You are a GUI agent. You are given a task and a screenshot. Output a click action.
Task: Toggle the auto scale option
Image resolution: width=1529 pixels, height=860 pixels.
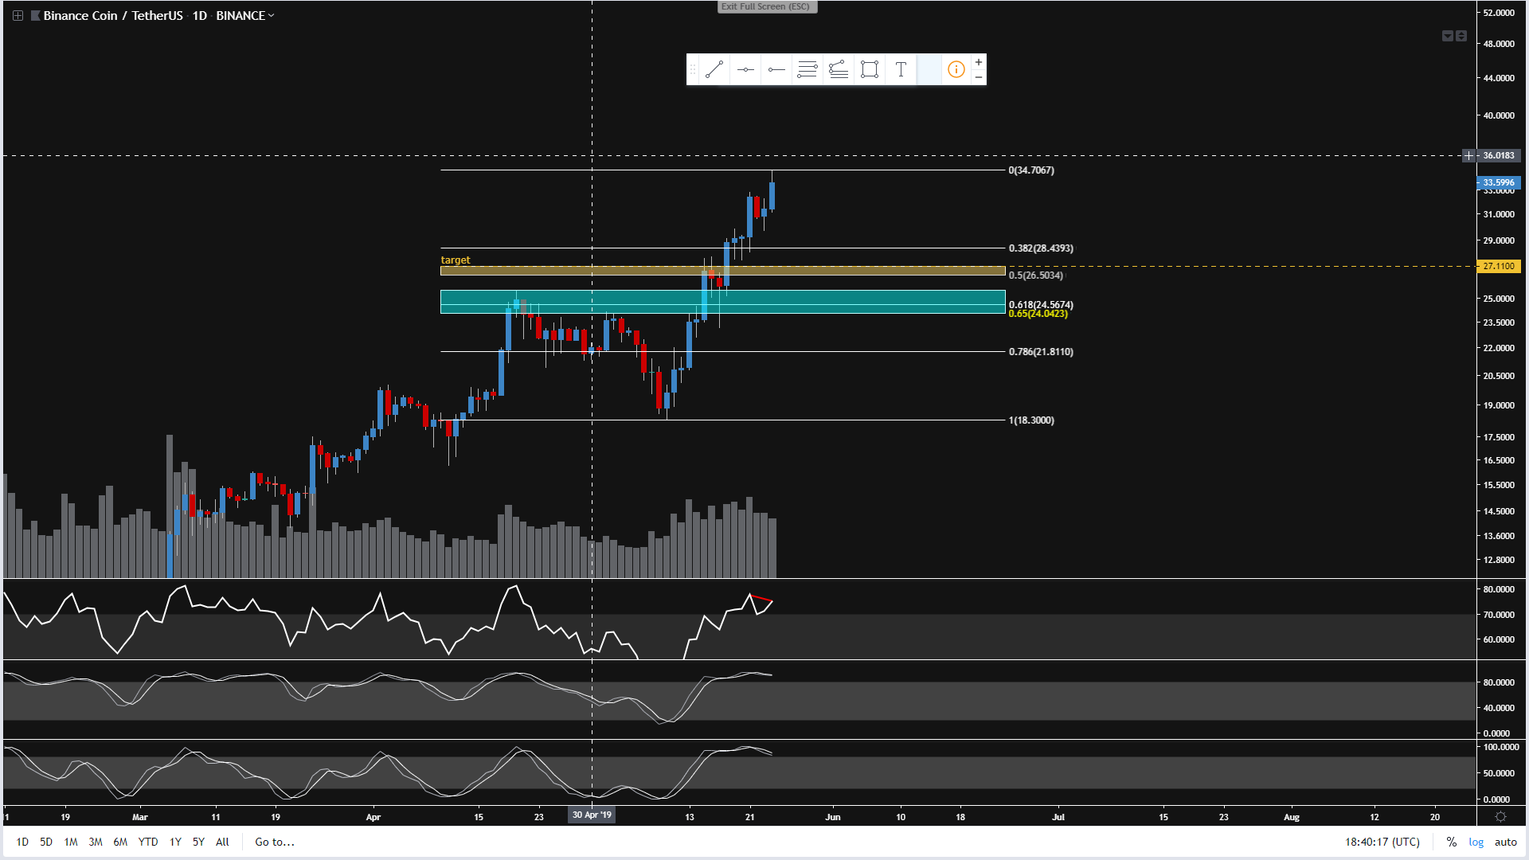pyautogui.click(x=1505, y=842)
